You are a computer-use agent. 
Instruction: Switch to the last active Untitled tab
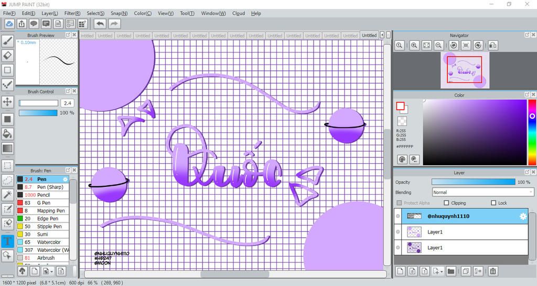(369, 35)
